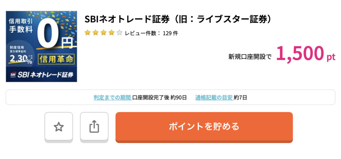Click the SBIネオトレード証券 title heading

(x=178, y=20)
